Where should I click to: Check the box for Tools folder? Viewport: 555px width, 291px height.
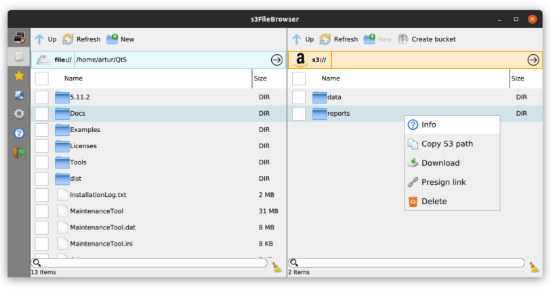[x=42, y=162]
